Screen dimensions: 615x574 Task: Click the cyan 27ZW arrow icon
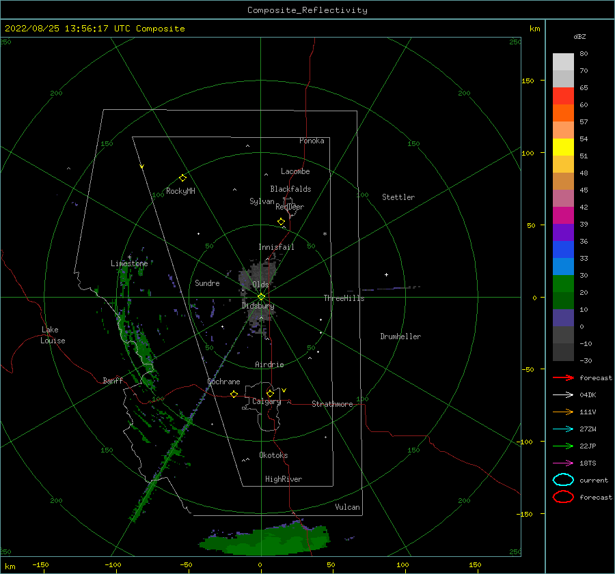click(563, 429)
